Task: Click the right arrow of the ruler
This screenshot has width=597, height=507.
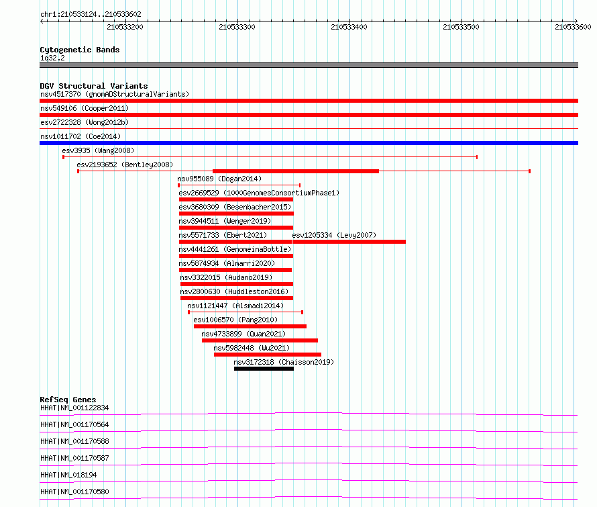Action: [576, 21]
